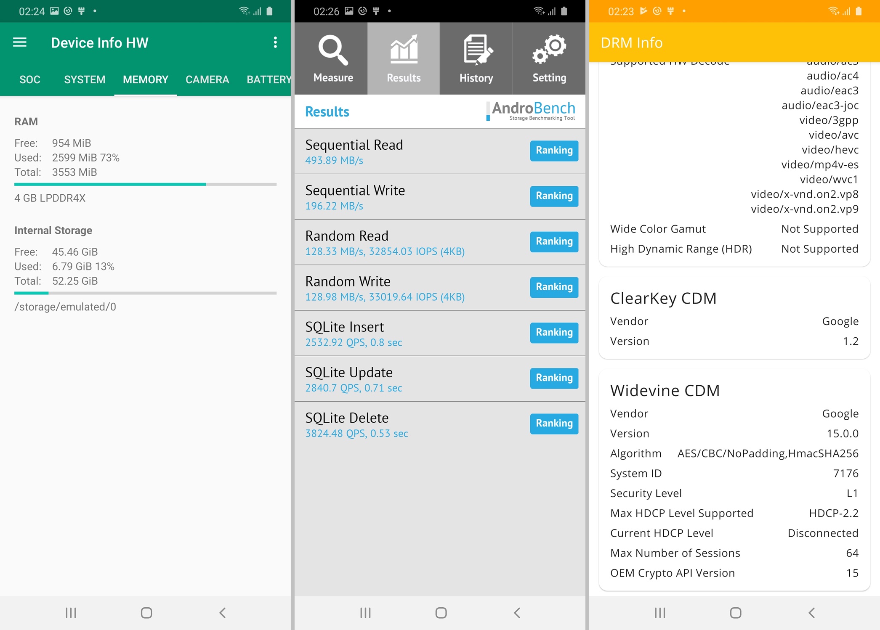Screen dimensions: 880x630
Task: Switch to the SOC tab
Action: (30, 79)
